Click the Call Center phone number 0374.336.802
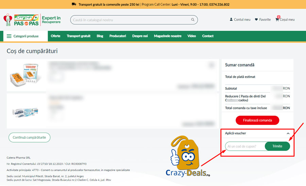 pos(219,4)
